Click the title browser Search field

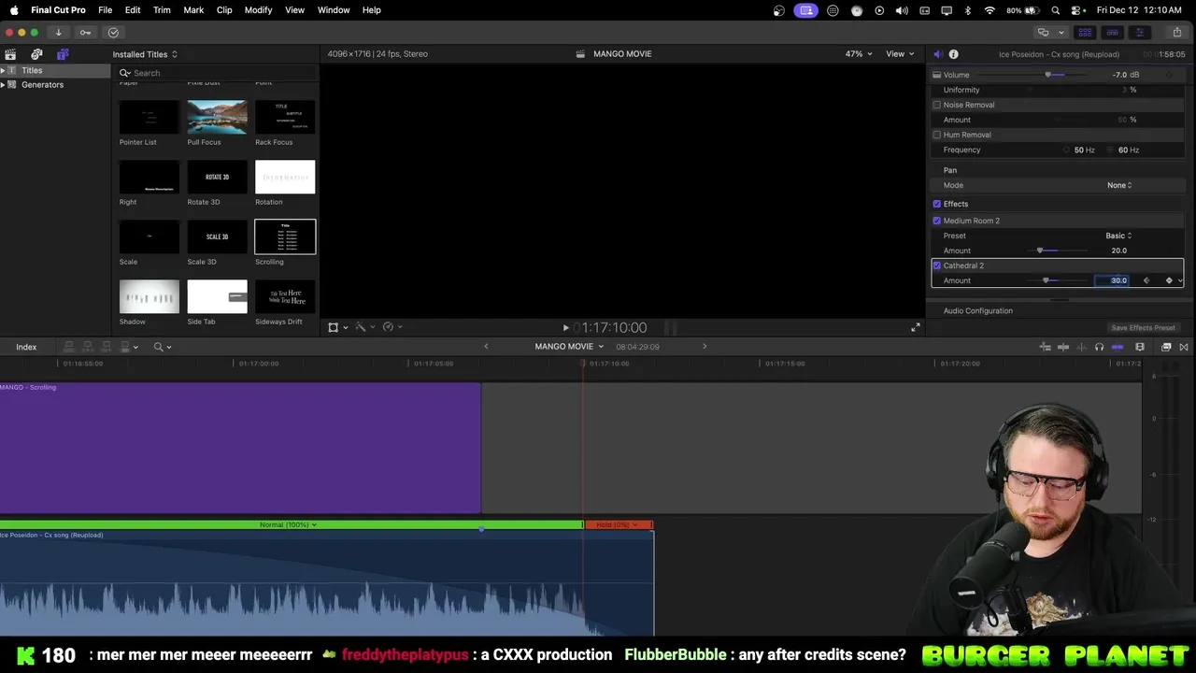215,73
